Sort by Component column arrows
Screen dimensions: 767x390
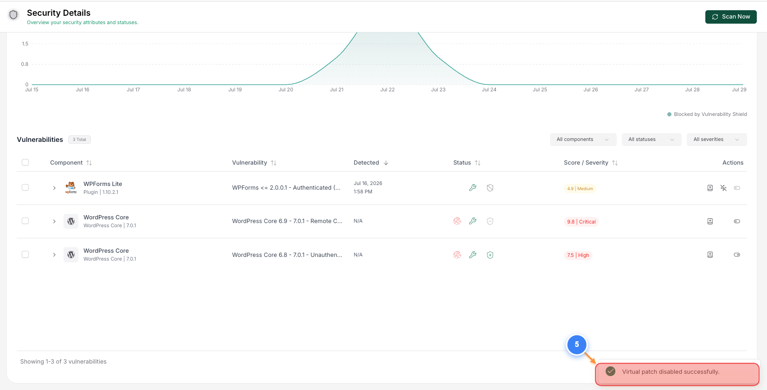pos(89,163)
